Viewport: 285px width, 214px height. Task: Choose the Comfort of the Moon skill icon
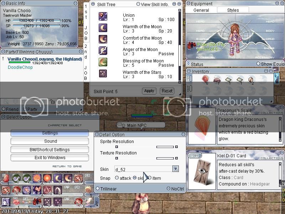(x=103, y=39)
